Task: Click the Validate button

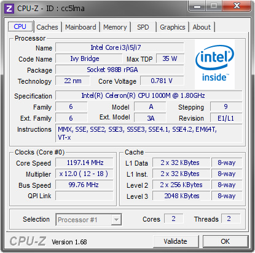Action: [x=176, y=241]
